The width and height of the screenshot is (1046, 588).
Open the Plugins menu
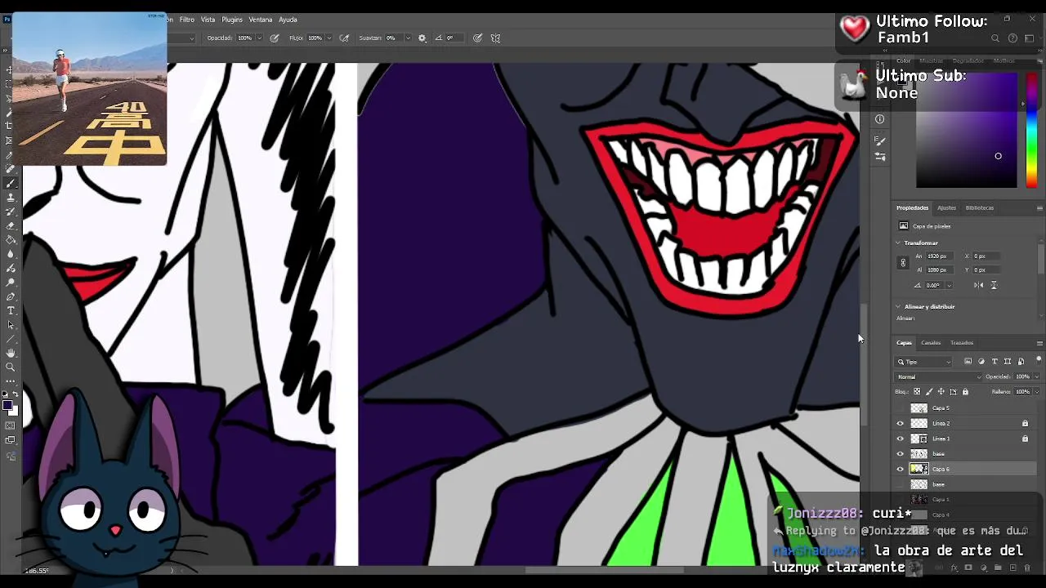[x=232, y=20]
